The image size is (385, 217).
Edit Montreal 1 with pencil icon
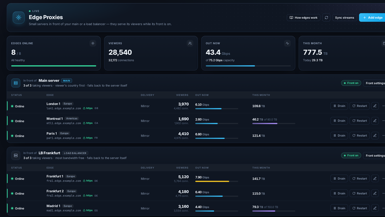pyautogui.click(x=375, y=121)
